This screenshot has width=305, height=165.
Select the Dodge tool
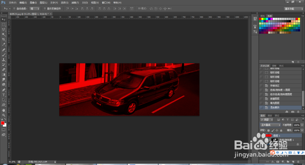[x=4, y=84]
